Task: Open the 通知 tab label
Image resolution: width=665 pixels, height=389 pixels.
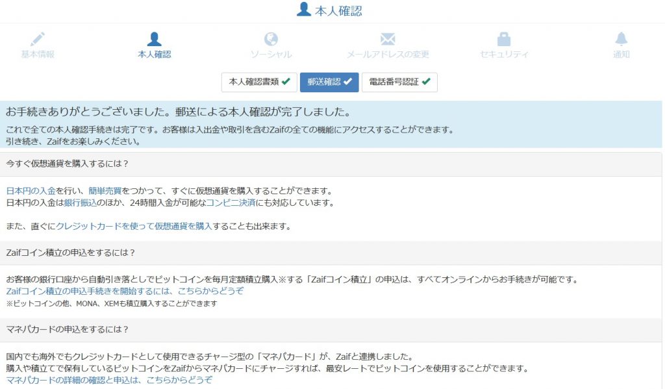Action: point(621,55)
